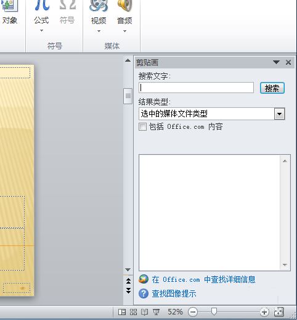Click inside the 搜索文字 input field
The width and height of the screenshot is (297, 320).
coord(196,88)
